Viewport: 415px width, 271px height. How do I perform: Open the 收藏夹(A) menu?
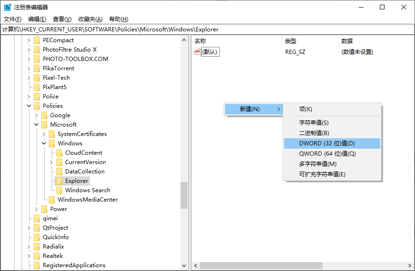[90, 19]
